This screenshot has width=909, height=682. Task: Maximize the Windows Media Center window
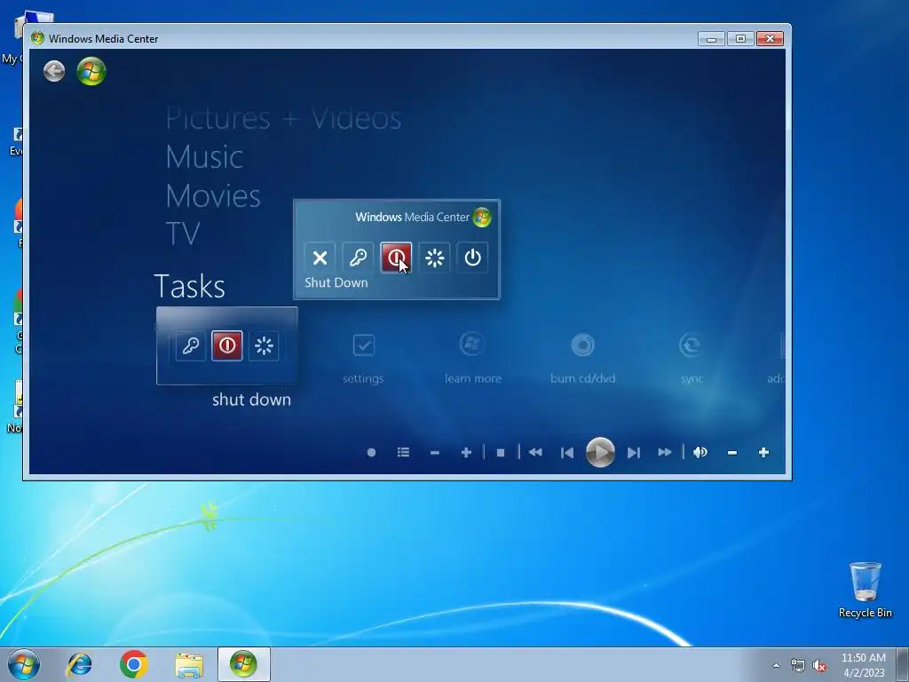(x=740, y=39)
